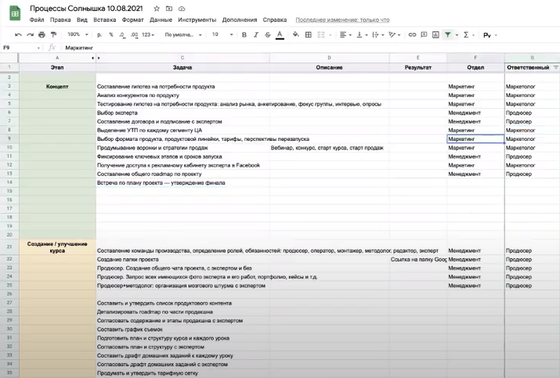Select cell Выбор эксперта
This screenshot has height=378, width=560.
(182, 113)
